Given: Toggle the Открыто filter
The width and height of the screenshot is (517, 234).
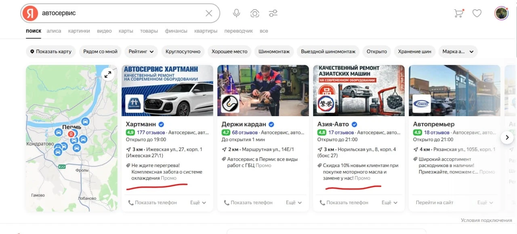Looking at the screenshot, I should point(377,52).
